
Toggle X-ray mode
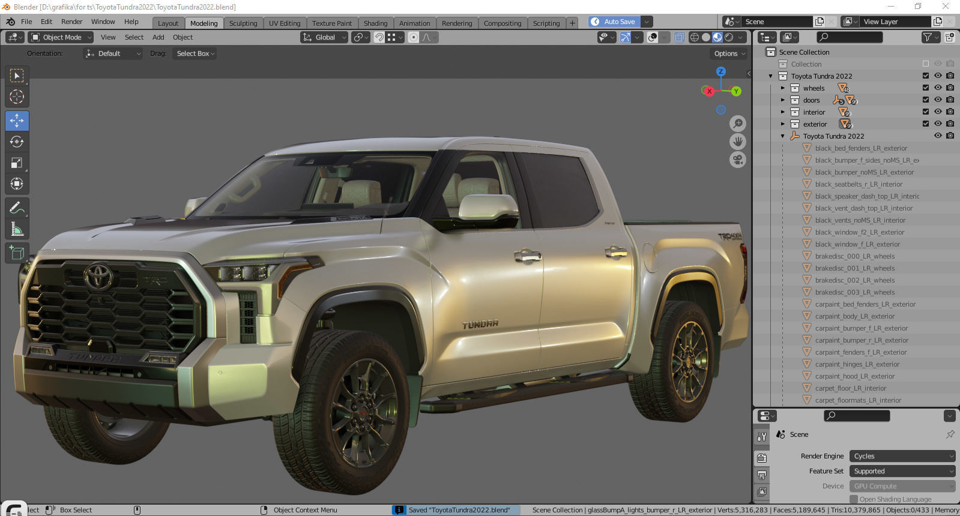(679, 37)
